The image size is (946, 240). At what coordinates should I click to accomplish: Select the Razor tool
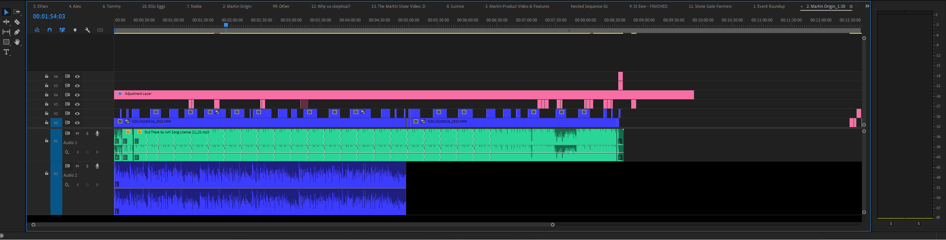(x=17, y=22)
